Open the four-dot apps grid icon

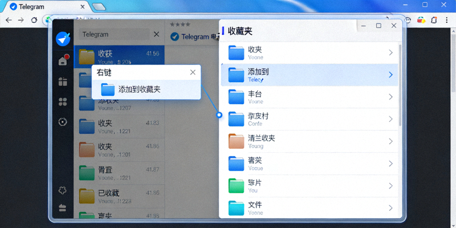(x=63, y=102)
